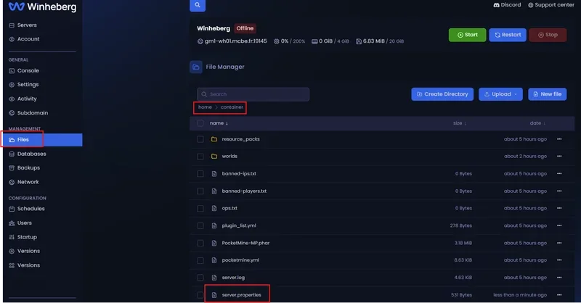The image size is (581, 303).
Task: Open the Activity page
Action: (23, 99)
